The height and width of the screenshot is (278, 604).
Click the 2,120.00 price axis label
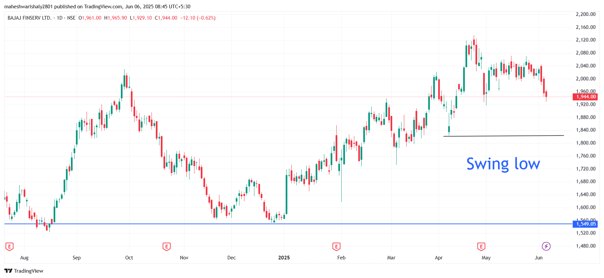pyautogui.click(x=586, y=40)
